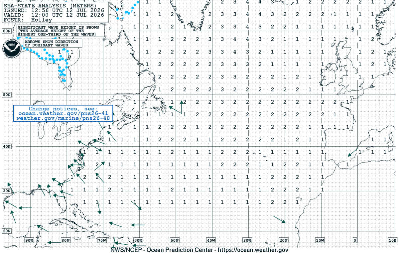This screenshot has width=399, height=254.
Task: Click the 'VALID: 12:00 UTC 12 JUL 2026' line
Action: [x=54, y=15]
